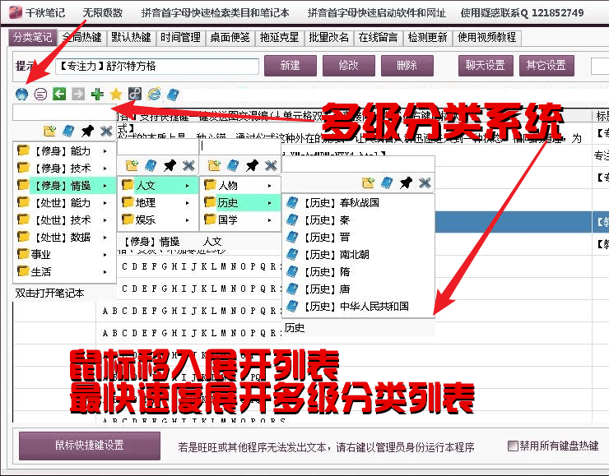Open the Internet Explorer icon

pyautogui.click(x=154, y=94)
